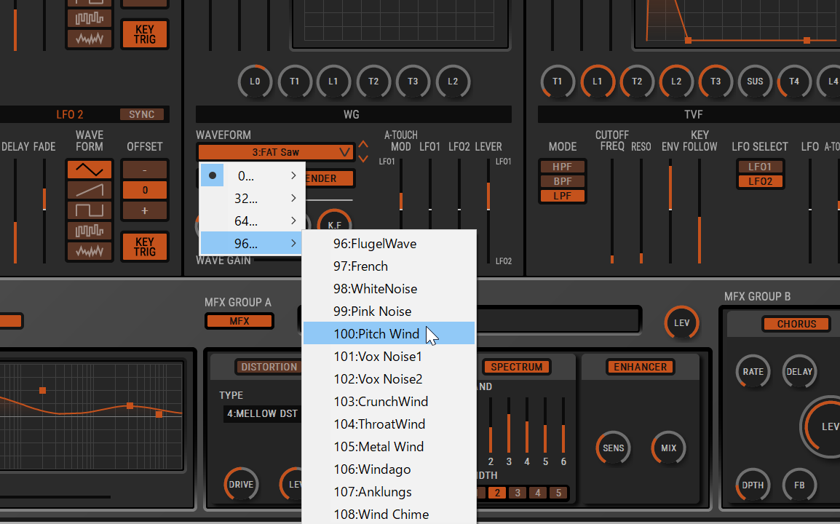The height and width of the screenshot is (524, 840).
Task: Expand the 64... waveform submenu
Action: coord(253,221)
